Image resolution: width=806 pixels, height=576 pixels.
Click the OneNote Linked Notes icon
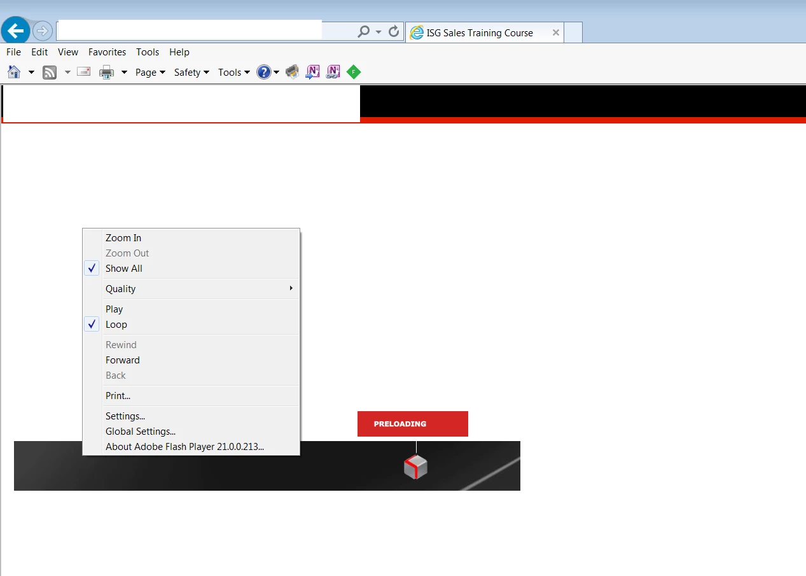click(x=333, y=72)
